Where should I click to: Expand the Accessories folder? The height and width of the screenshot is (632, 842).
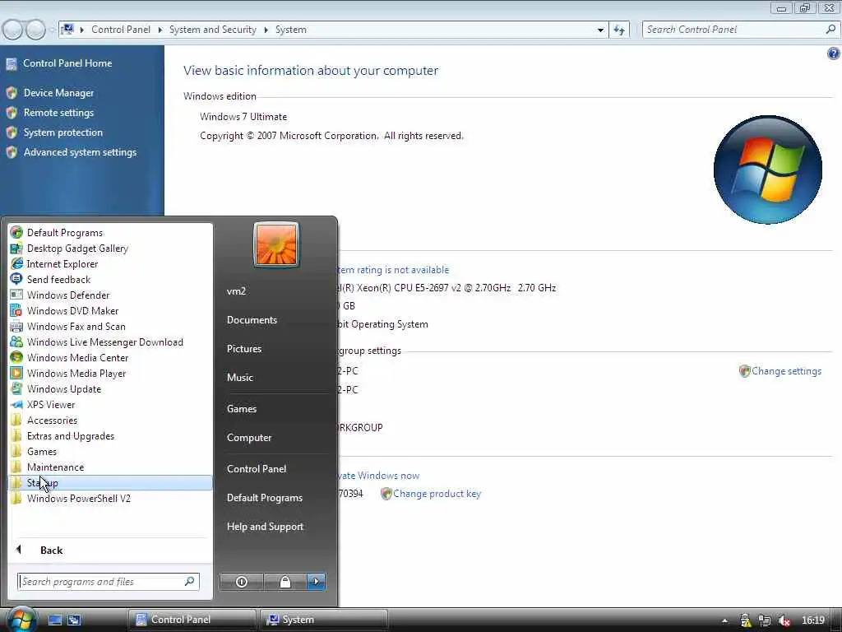point(52,420)
